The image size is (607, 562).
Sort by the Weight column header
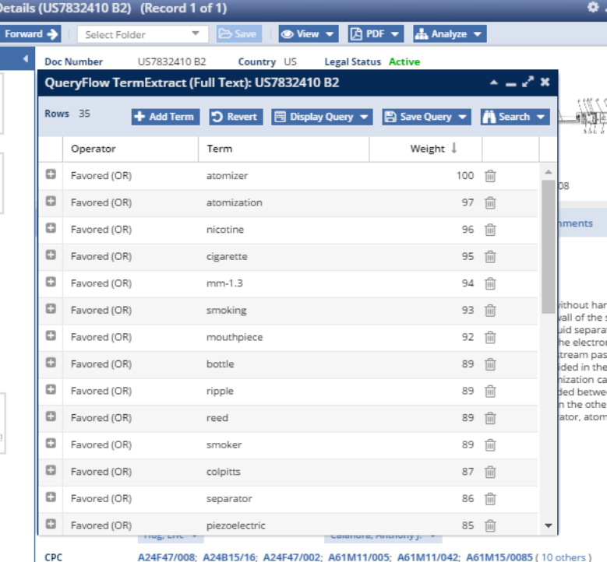click(425, 149)
